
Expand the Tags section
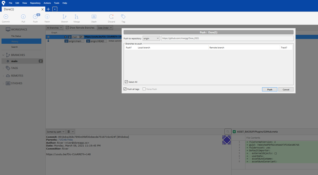[x=3, y=68]
